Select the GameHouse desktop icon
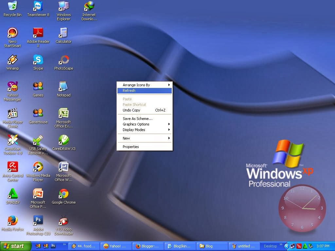The width and height of the screenshot is (335, 251). [x=38, y=116]
